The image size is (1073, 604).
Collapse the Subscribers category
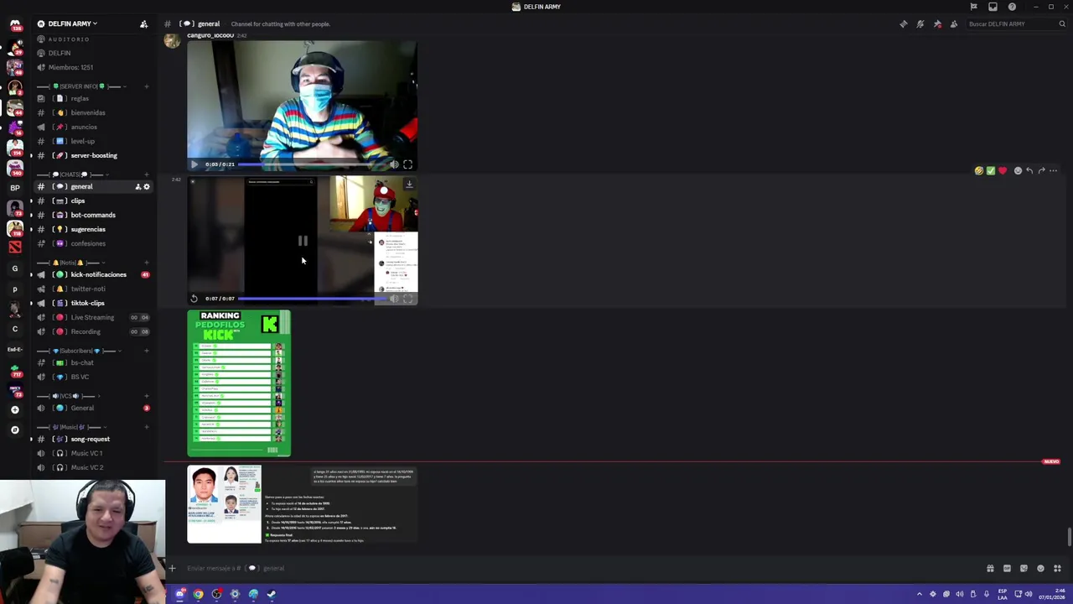click(x=80, y=351)
